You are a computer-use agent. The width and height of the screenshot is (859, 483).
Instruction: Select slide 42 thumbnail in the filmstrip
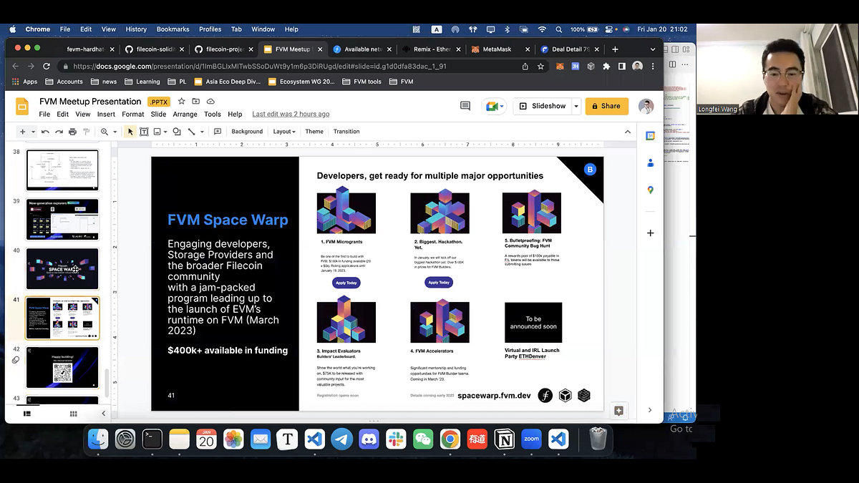click(62, 366)
